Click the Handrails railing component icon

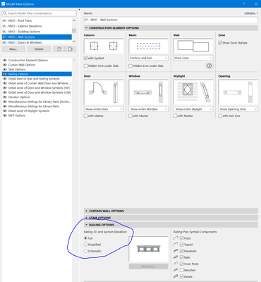pos(176,251)
